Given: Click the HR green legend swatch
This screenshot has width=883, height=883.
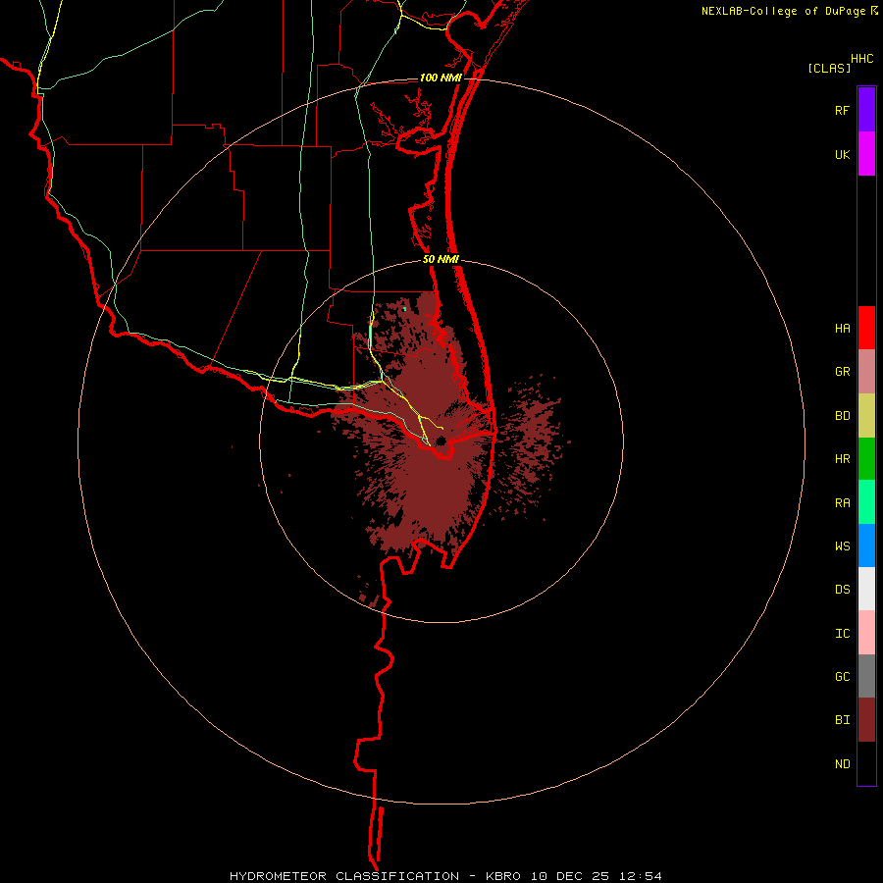Looking at the screenshot, I should [866, 459].
